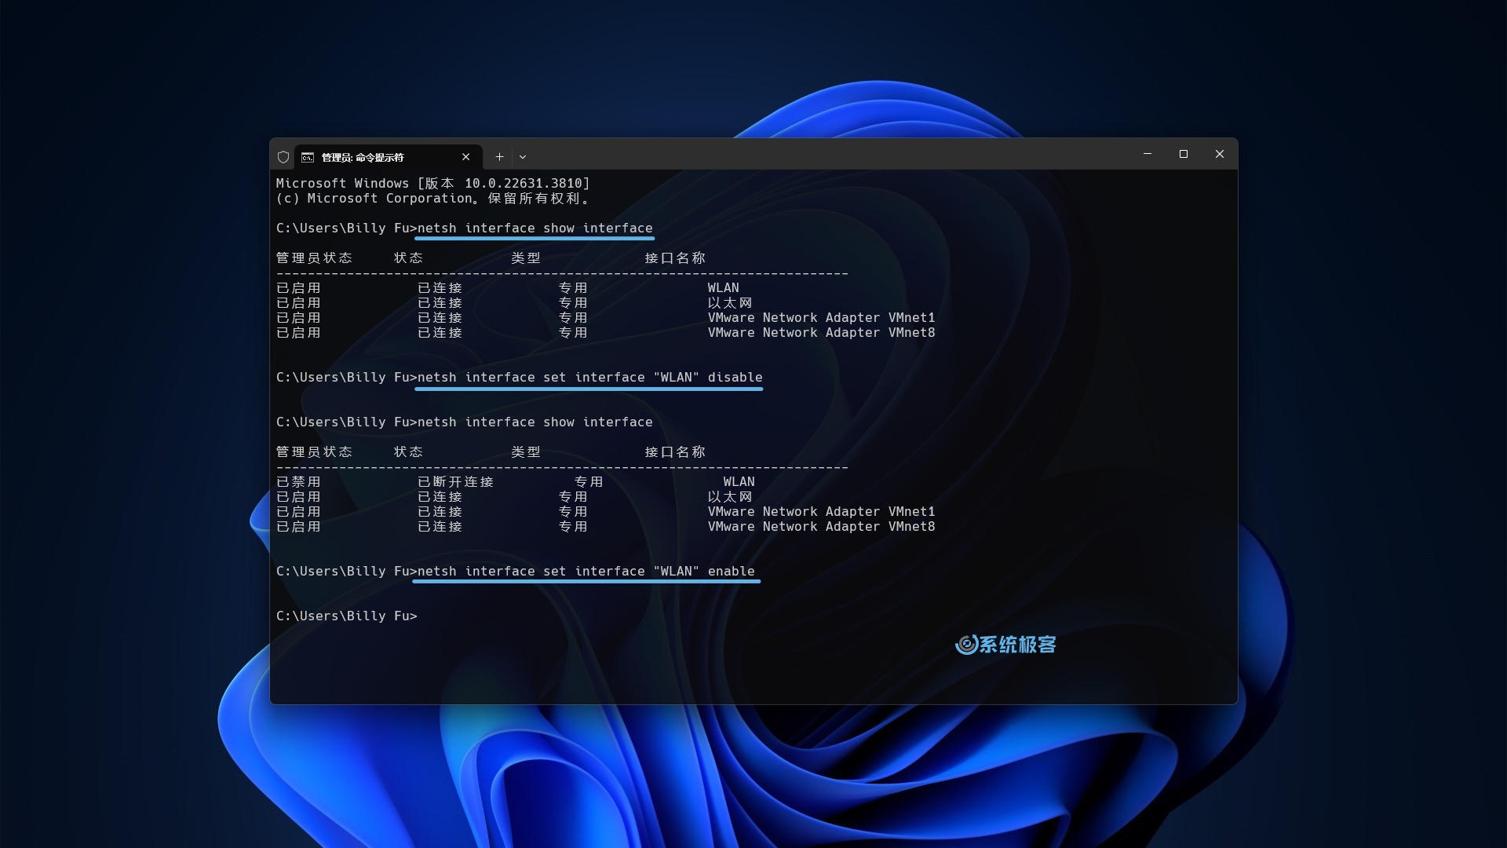
Task: Click VMnet8 adapter in the second table
Action: 821,527
